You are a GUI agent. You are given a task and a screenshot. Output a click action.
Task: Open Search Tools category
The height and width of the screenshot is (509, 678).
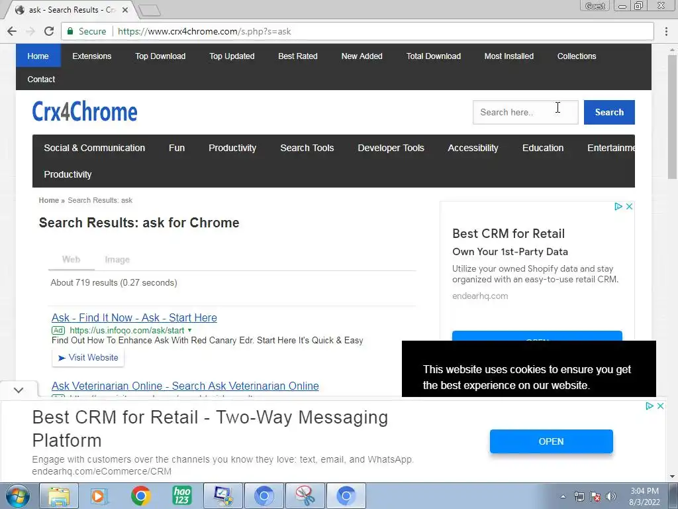point(307,148)
